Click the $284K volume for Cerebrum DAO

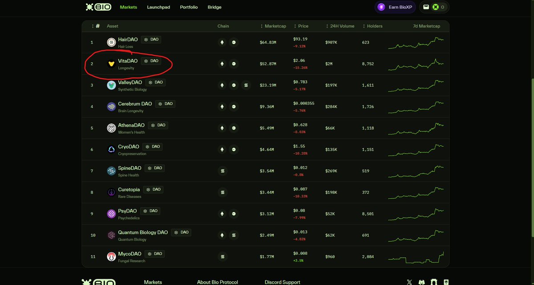click(x=331, y=107)
